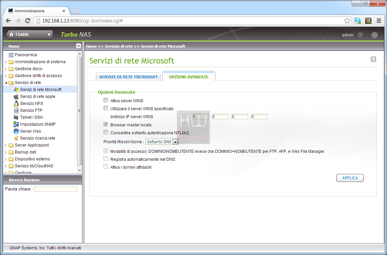Check Attiva i domini affidabili
Screen dimensions: 387x255
[x=106, y=167]
